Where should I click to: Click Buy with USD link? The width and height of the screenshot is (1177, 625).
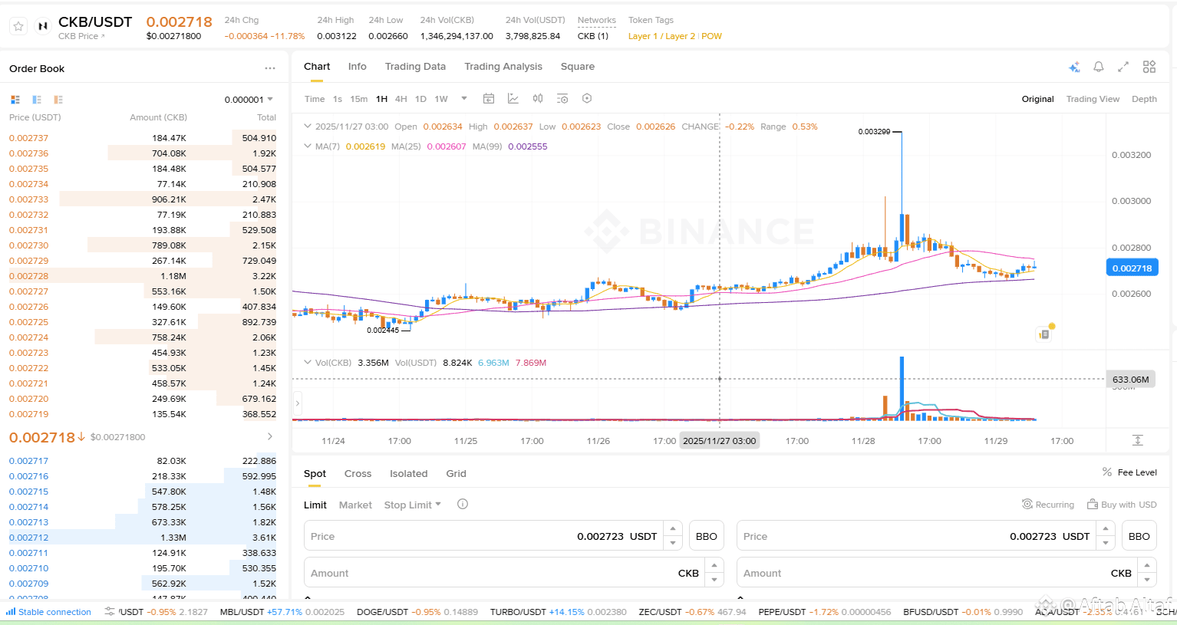tap(1122, 504)
